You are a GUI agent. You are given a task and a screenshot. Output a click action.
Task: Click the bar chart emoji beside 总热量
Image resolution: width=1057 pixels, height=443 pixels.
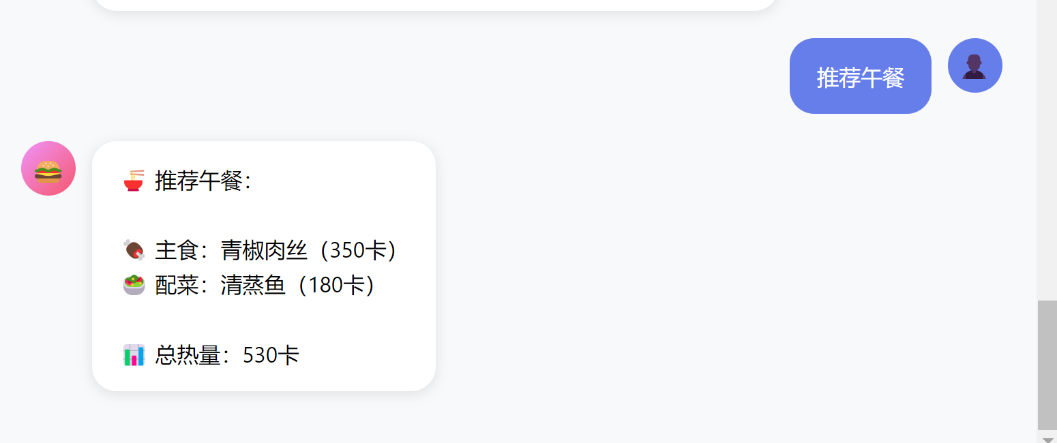pyautogui.click(x=134, y=355)
